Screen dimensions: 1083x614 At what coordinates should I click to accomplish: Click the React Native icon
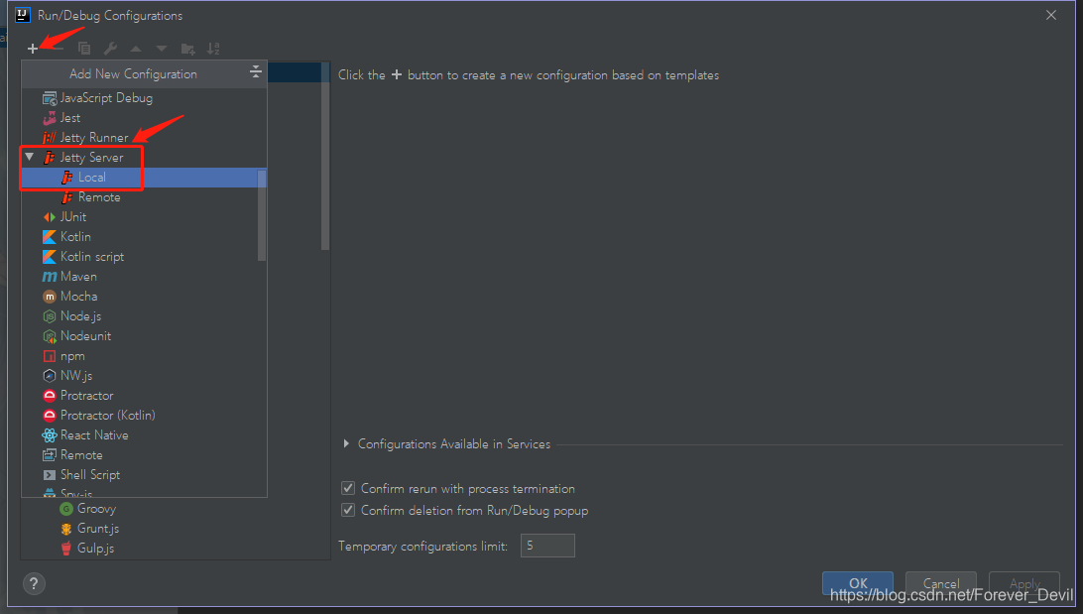click(x=50, y=435)
